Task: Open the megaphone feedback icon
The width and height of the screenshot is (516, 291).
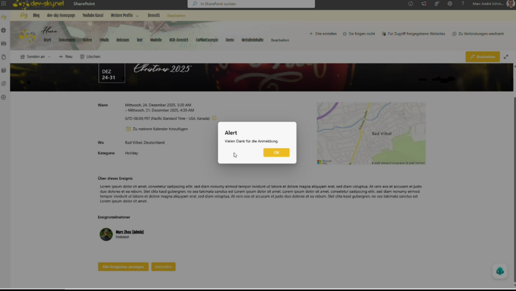Action: [424, 4]
